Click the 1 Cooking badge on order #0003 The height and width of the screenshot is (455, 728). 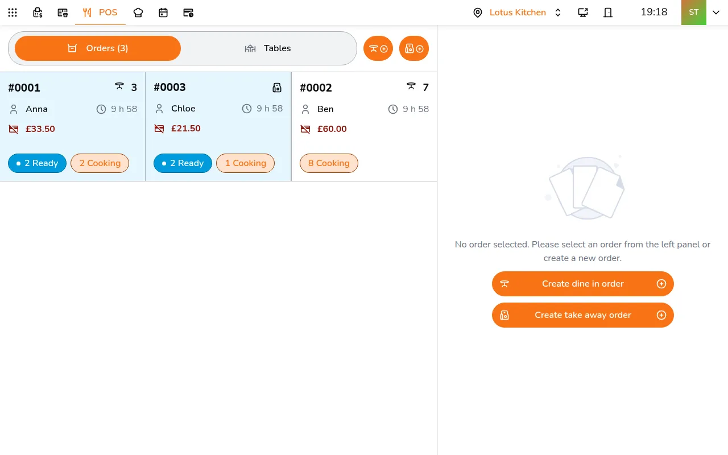(245, 163)
